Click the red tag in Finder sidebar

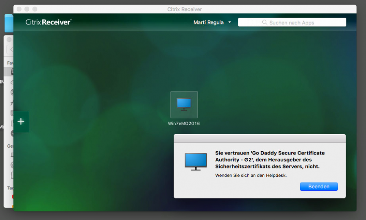[12, 197]
